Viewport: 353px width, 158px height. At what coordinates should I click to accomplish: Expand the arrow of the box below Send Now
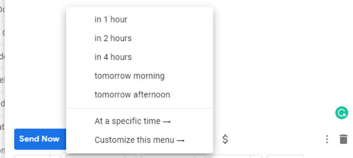tap(56, 156)
